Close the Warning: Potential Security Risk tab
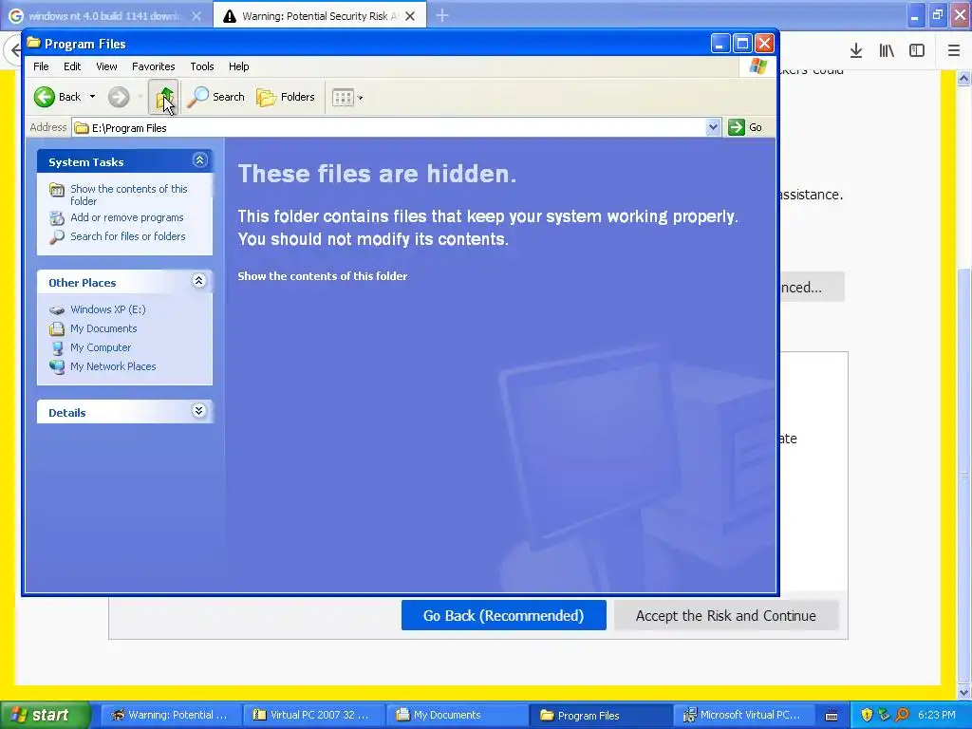The height and width of the screenshot is (729, 972). (x=410, y=16)
